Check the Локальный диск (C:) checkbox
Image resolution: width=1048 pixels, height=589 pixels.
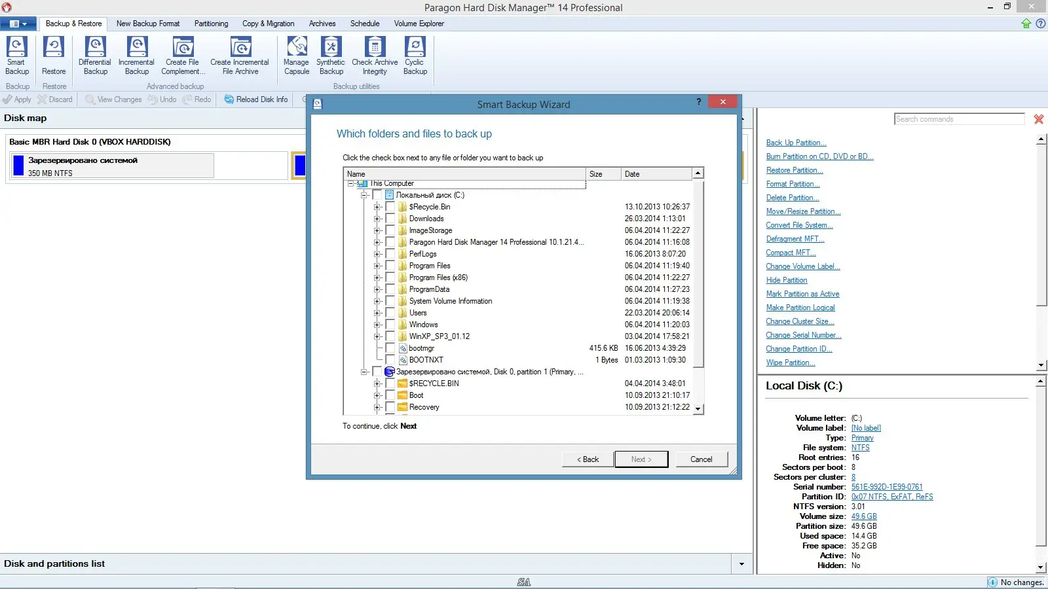coord(377,195)
